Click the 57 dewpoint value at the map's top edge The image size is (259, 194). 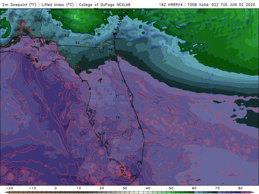point(120,10)
